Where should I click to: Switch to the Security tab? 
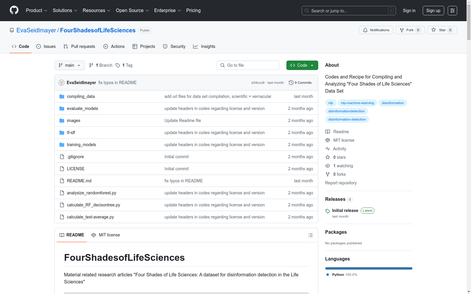[174, 46]
